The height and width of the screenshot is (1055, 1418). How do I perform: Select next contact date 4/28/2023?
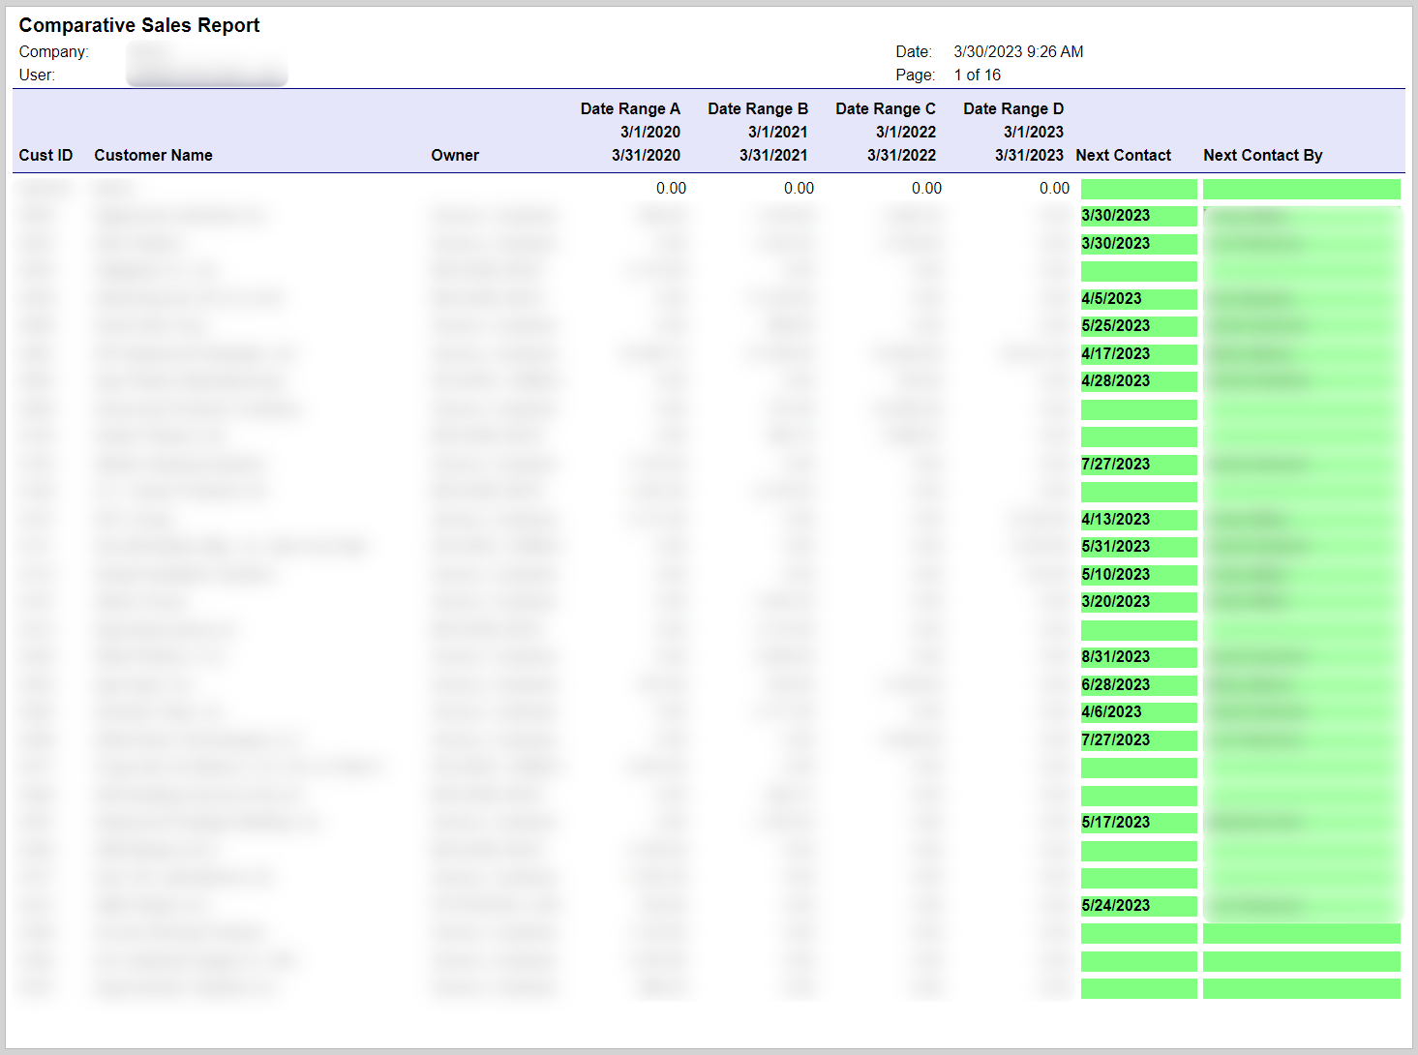click(1115, 380)
